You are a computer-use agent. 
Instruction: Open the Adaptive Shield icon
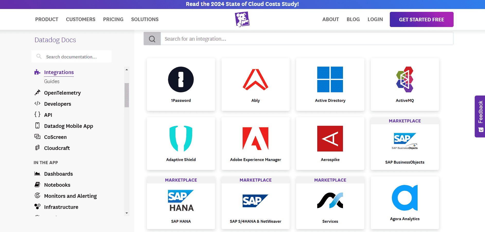click(181, 139)
